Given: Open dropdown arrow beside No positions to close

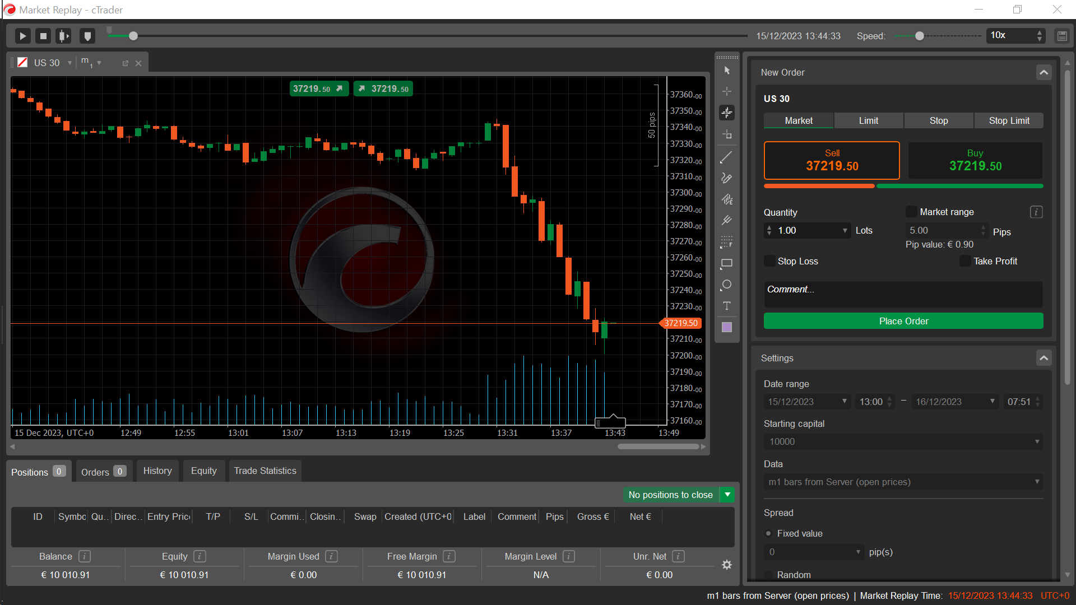Looking at the screenshot, I should [x=727, y=495].
